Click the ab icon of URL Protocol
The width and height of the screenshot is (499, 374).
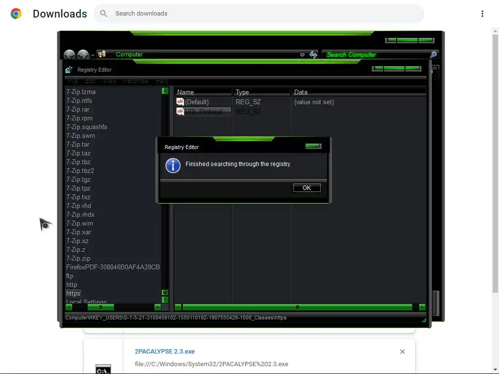180,112
